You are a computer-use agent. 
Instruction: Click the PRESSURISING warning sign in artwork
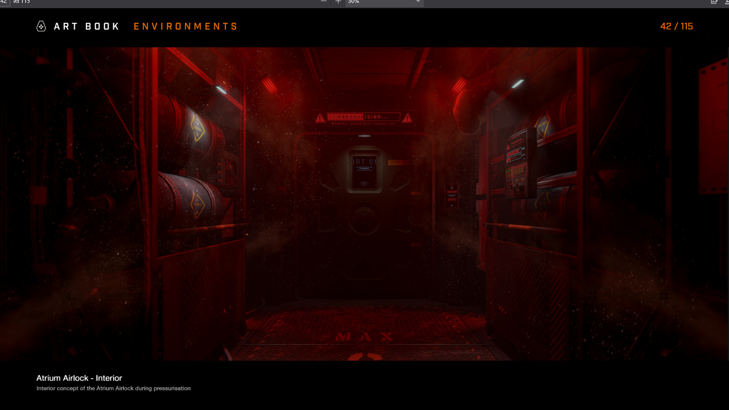(x=364, y=117)
